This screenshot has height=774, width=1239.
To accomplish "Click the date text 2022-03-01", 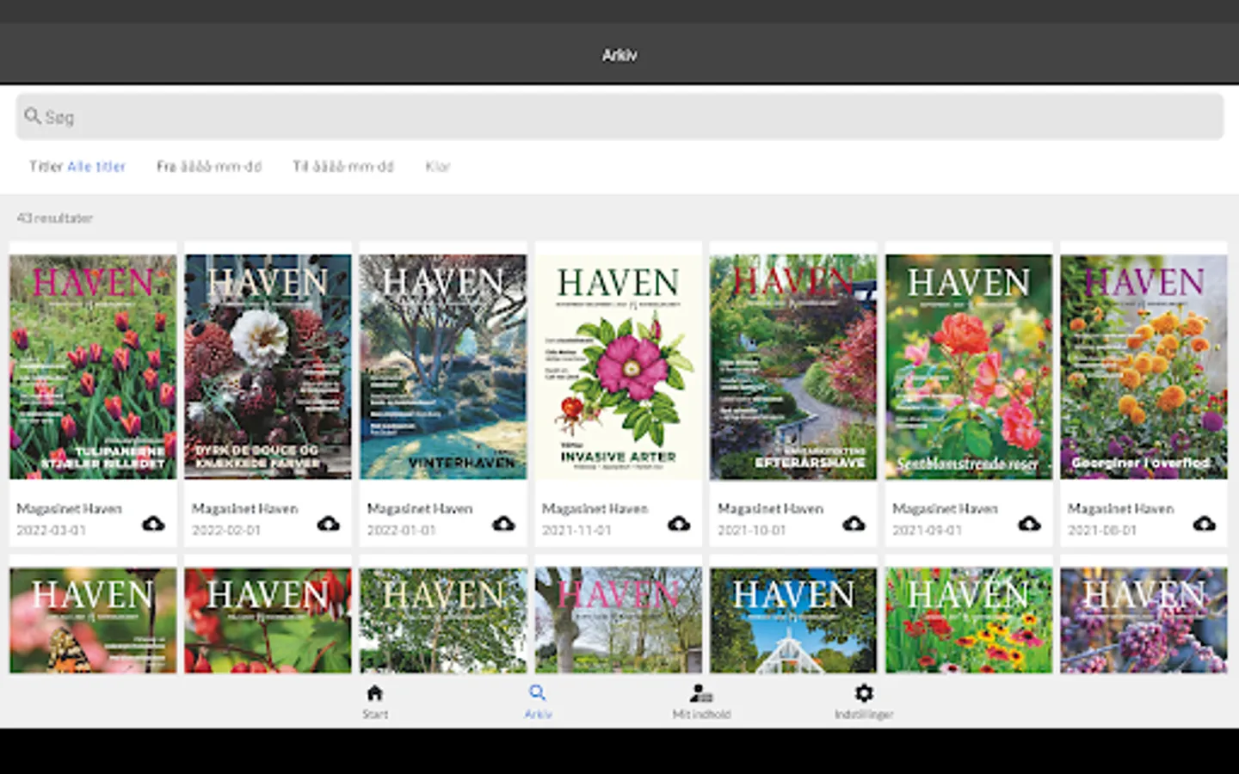I will pyautogui.click(x=52, y=530).
